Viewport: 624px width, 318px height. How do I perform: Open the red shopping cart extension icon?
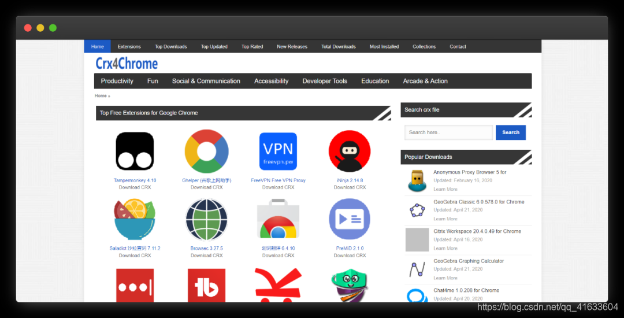click(x=278, y=285)
